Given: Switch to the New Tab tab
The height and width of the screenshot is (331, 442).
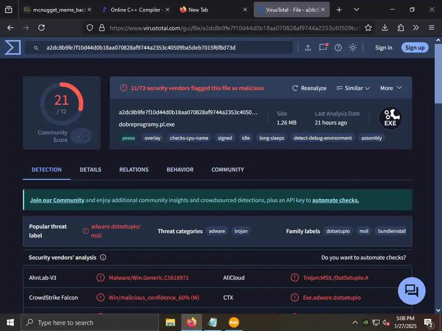Looking at the screenshot, I should click(213, 10).
